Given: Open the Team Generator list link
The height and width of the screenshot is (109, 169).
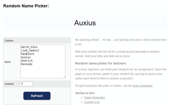Looking at the screenshot, I should click(x=95, y=98).
